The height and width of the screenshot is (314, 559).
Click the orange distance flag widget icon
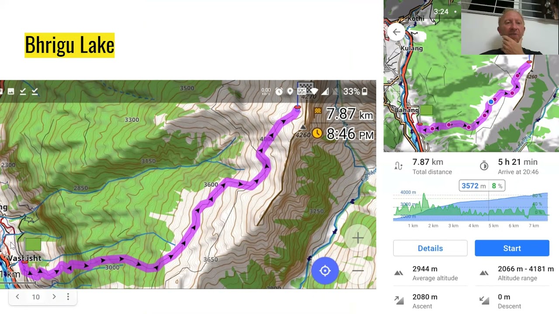point(317,112)
